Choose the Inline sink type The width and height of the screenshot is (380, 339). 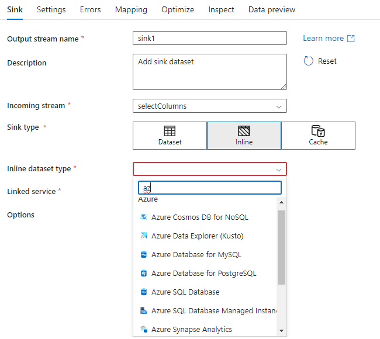[x=244, y=136]
